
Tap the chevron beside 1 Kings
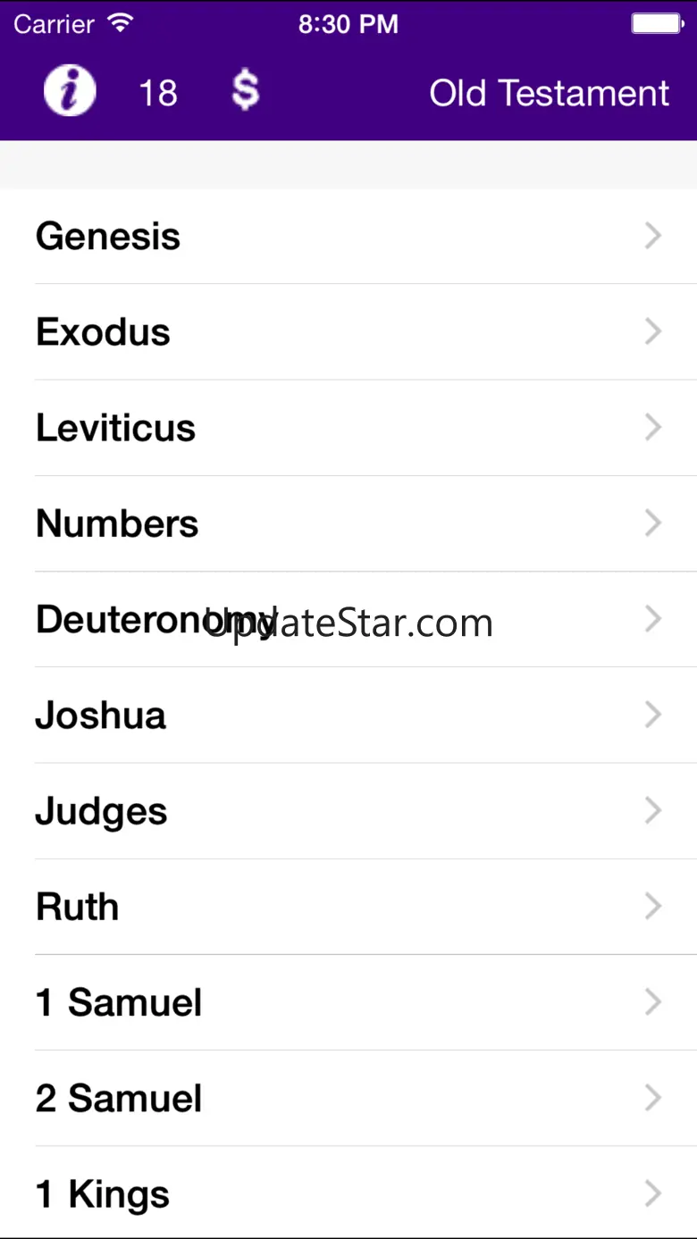(x=653, y=1193)
